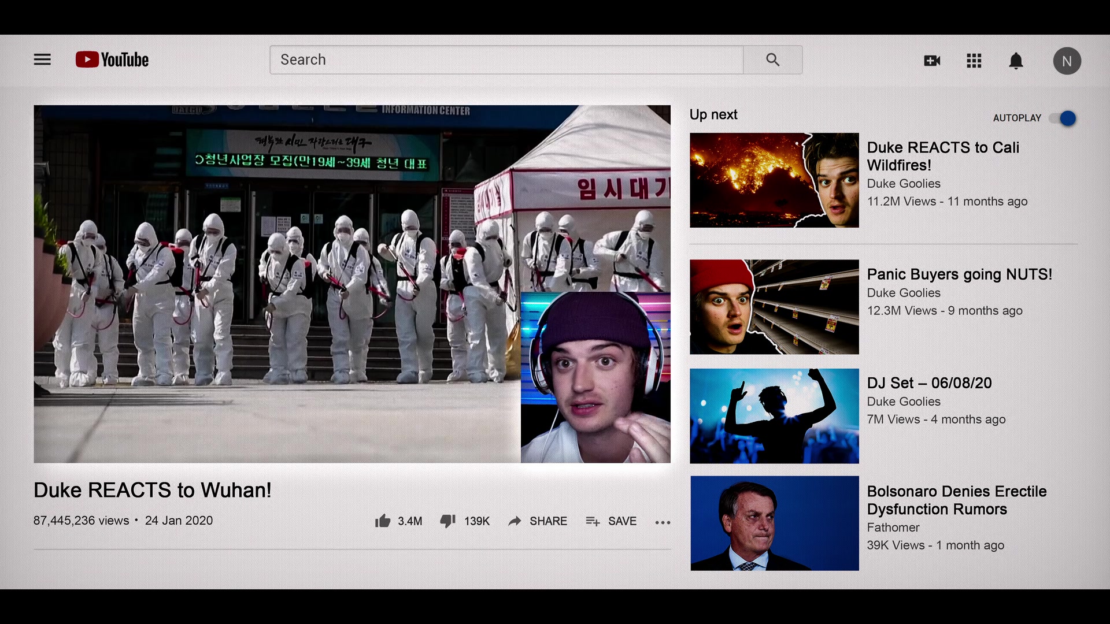1110x624 pixels.
Task: Open title "Duke REACTS to Cali Wildfires!"
Action: tap(943, 156)
